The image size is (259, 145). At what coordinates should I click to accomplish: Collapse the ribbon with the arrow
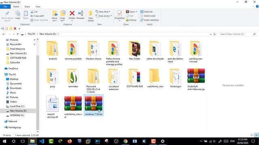(253, 6)
